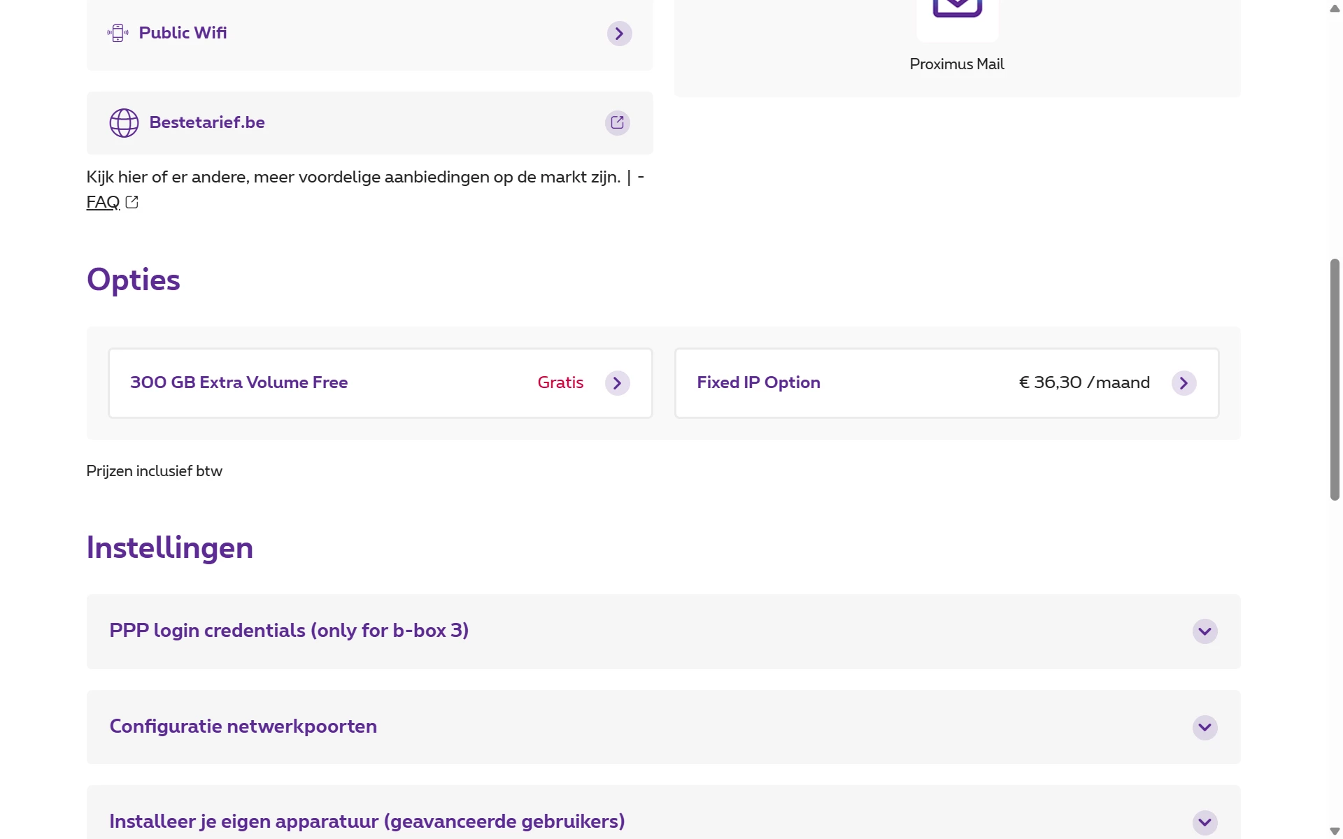This screenshot has height=839, width=1343.
Task: Click the Proximus Mail label
Action: pyautogui.click(x=956, y=64)
